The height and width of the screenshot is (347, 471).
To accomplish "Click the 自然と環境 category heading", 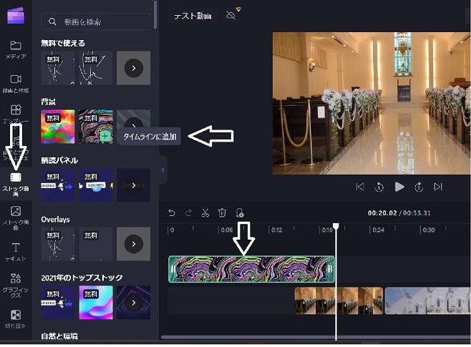I will pos(59,336).
